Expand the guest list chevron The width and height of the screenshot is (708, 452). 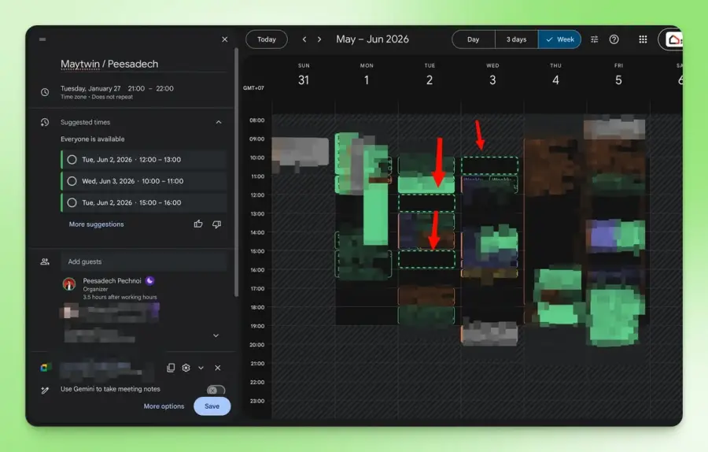coord(216,335)
